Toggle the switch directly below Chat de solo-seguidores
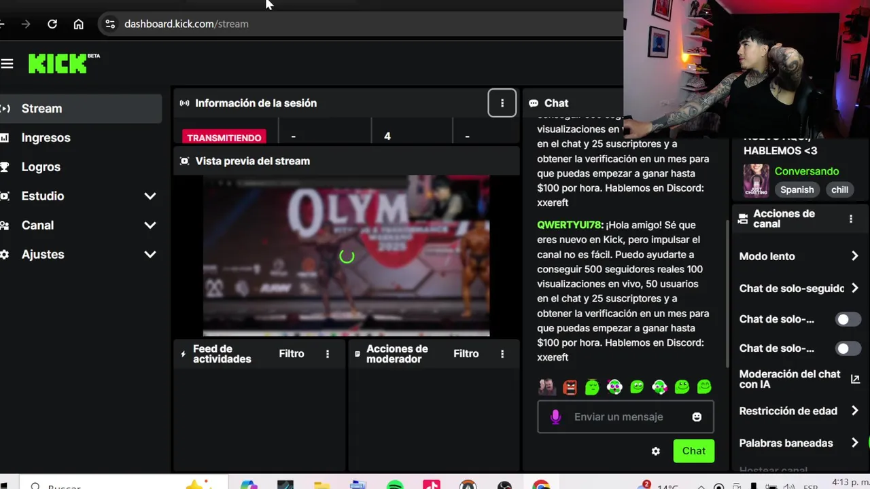The width and height of the screenshot is (870, 489). click(848, 319)
